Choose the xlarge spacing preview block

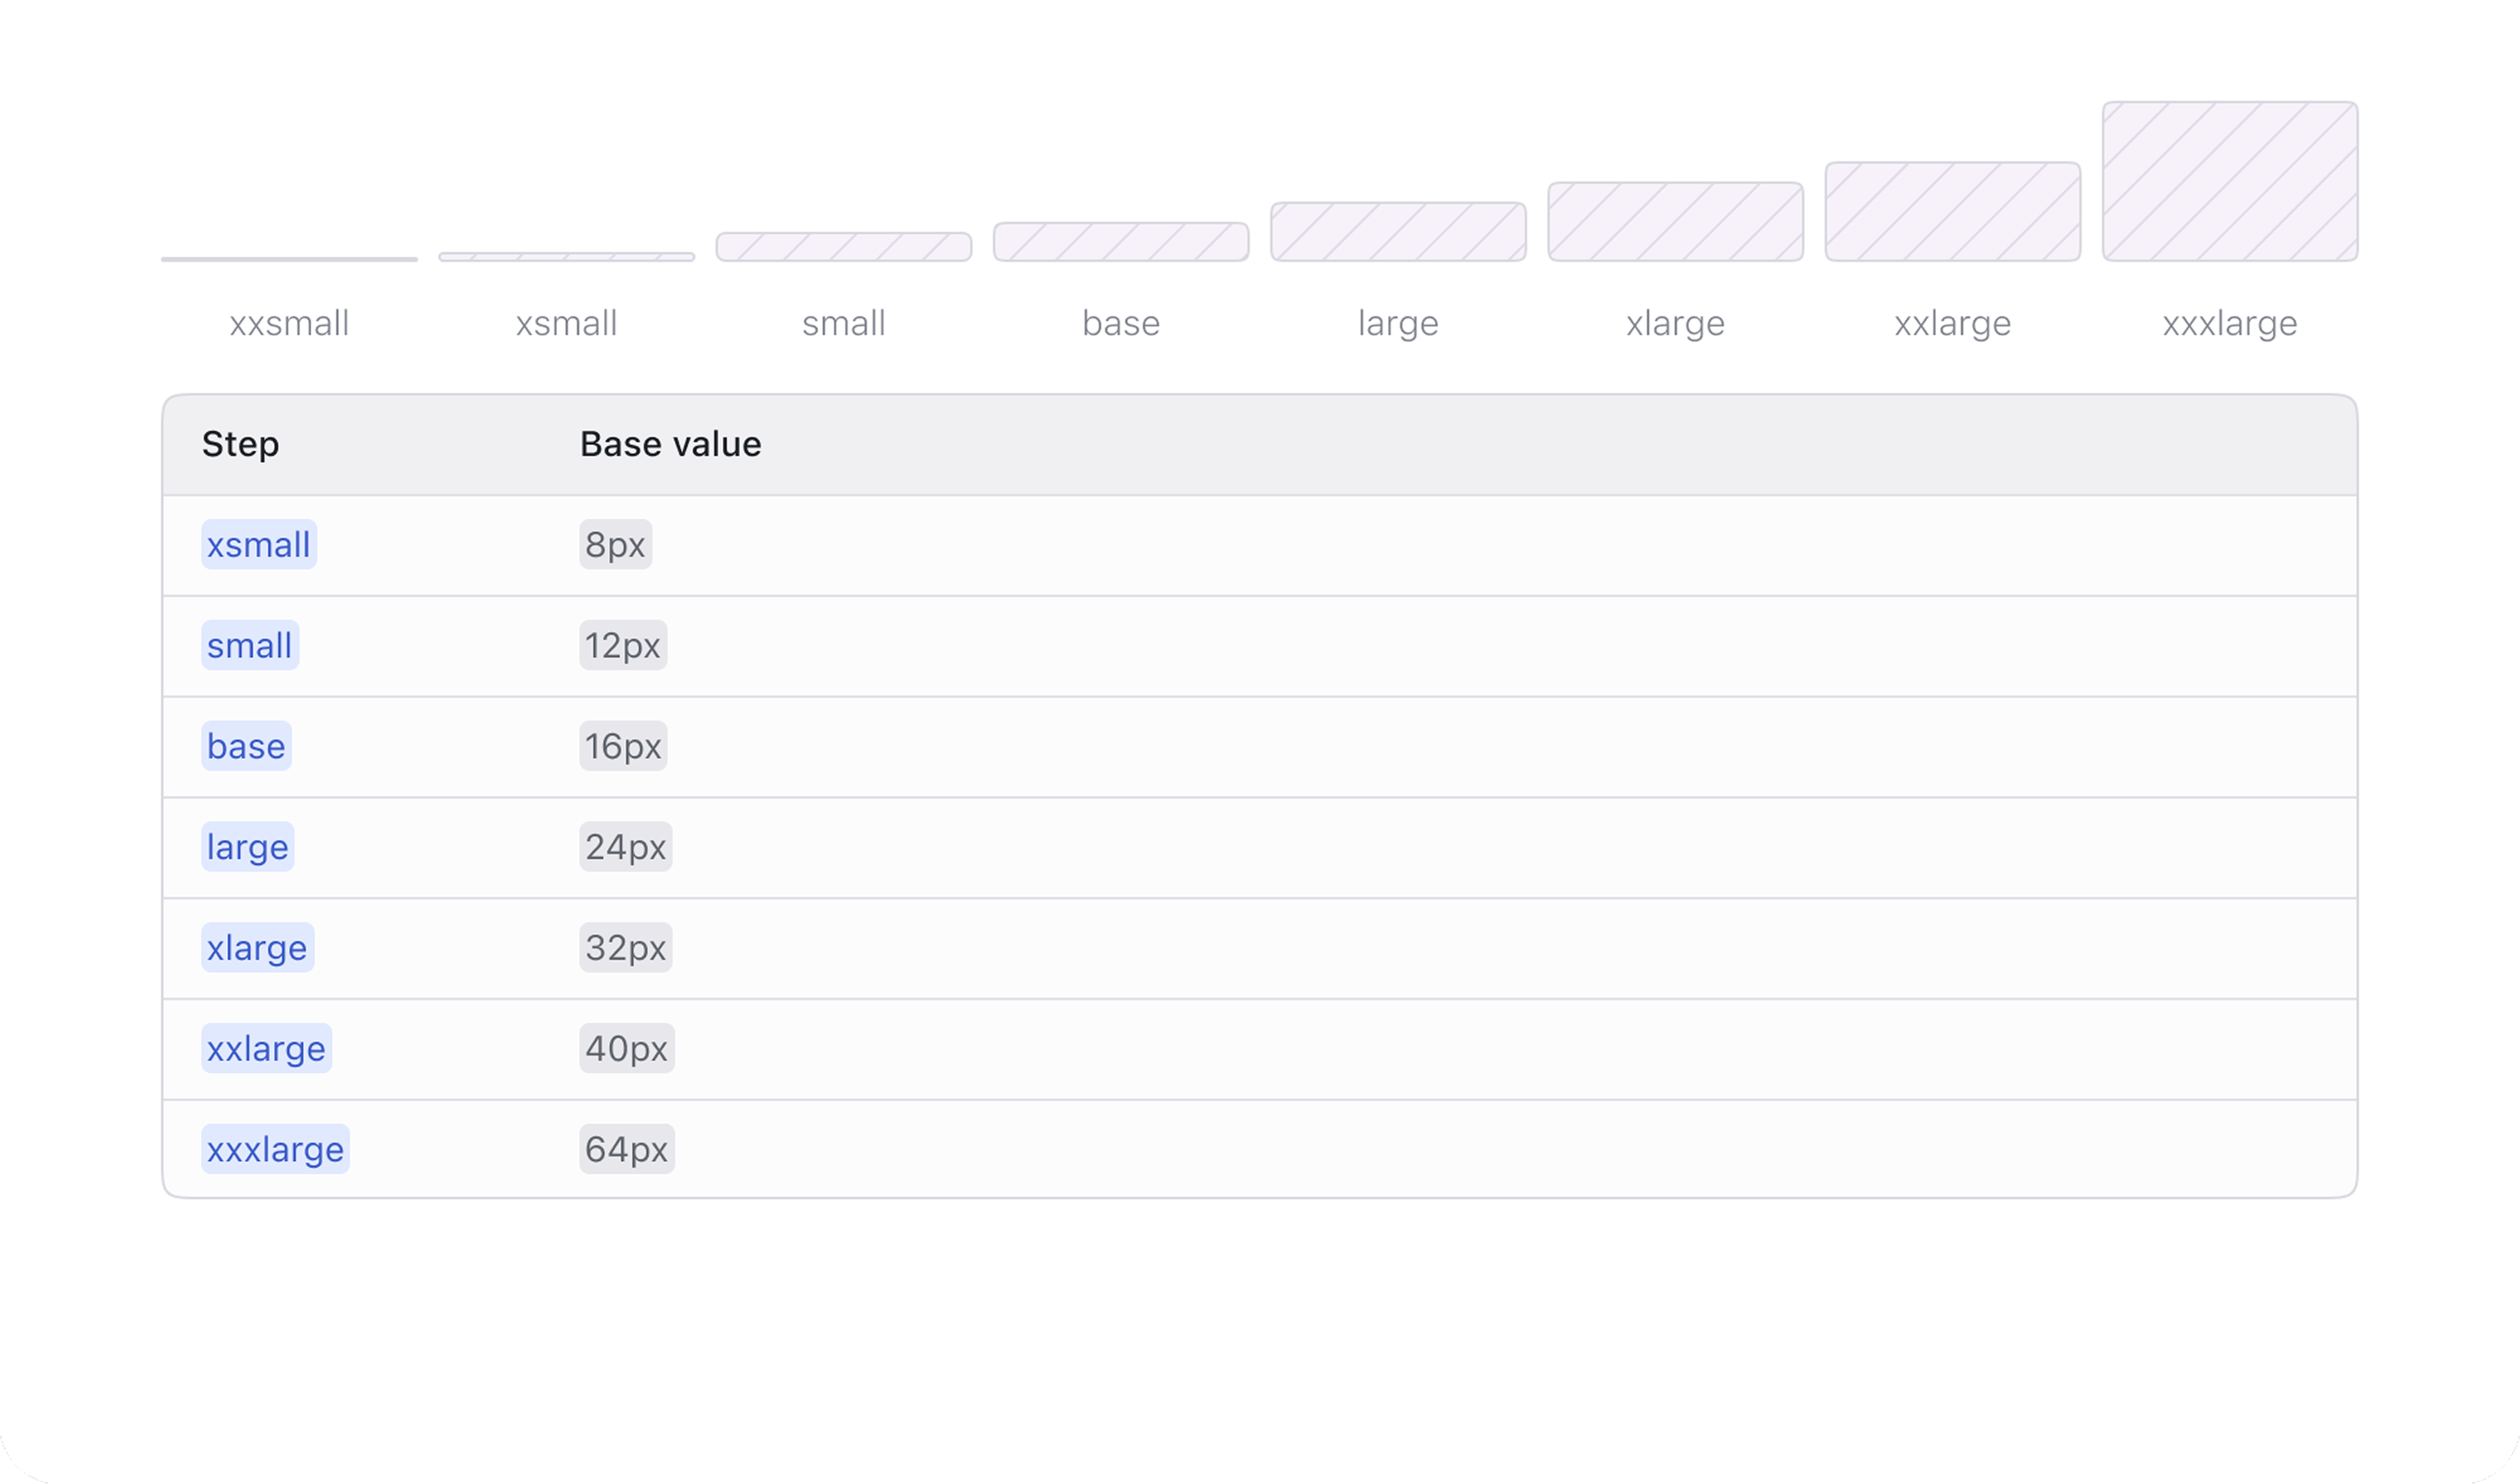tap(1674, 222)
